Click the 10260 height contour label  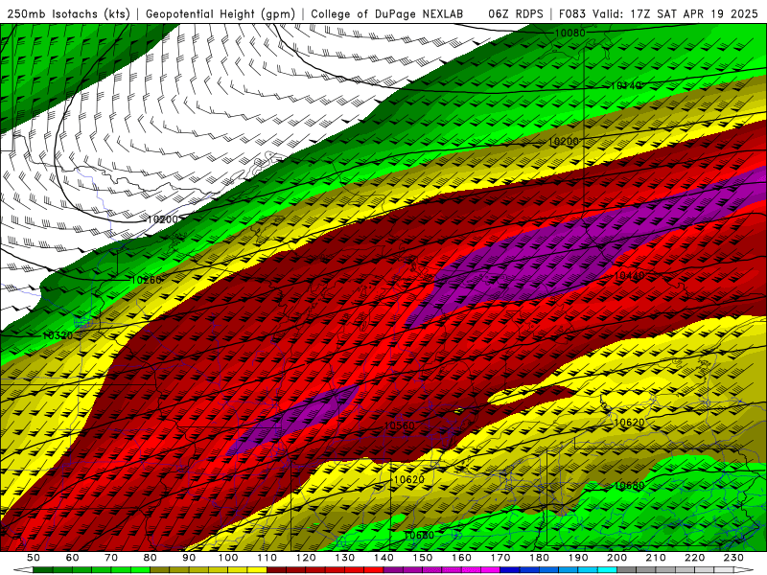coord(146,280)
